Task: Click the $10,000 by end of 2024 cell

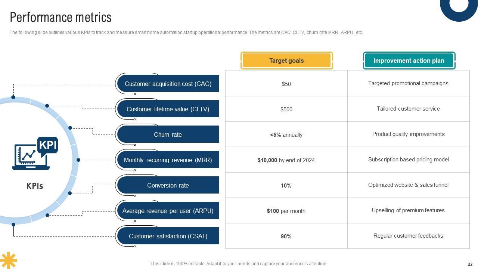Action: 286,160
